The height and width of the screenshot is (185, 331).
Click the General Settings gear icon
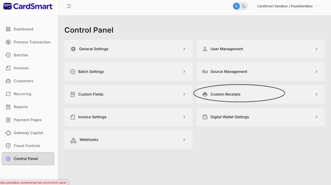73,49
